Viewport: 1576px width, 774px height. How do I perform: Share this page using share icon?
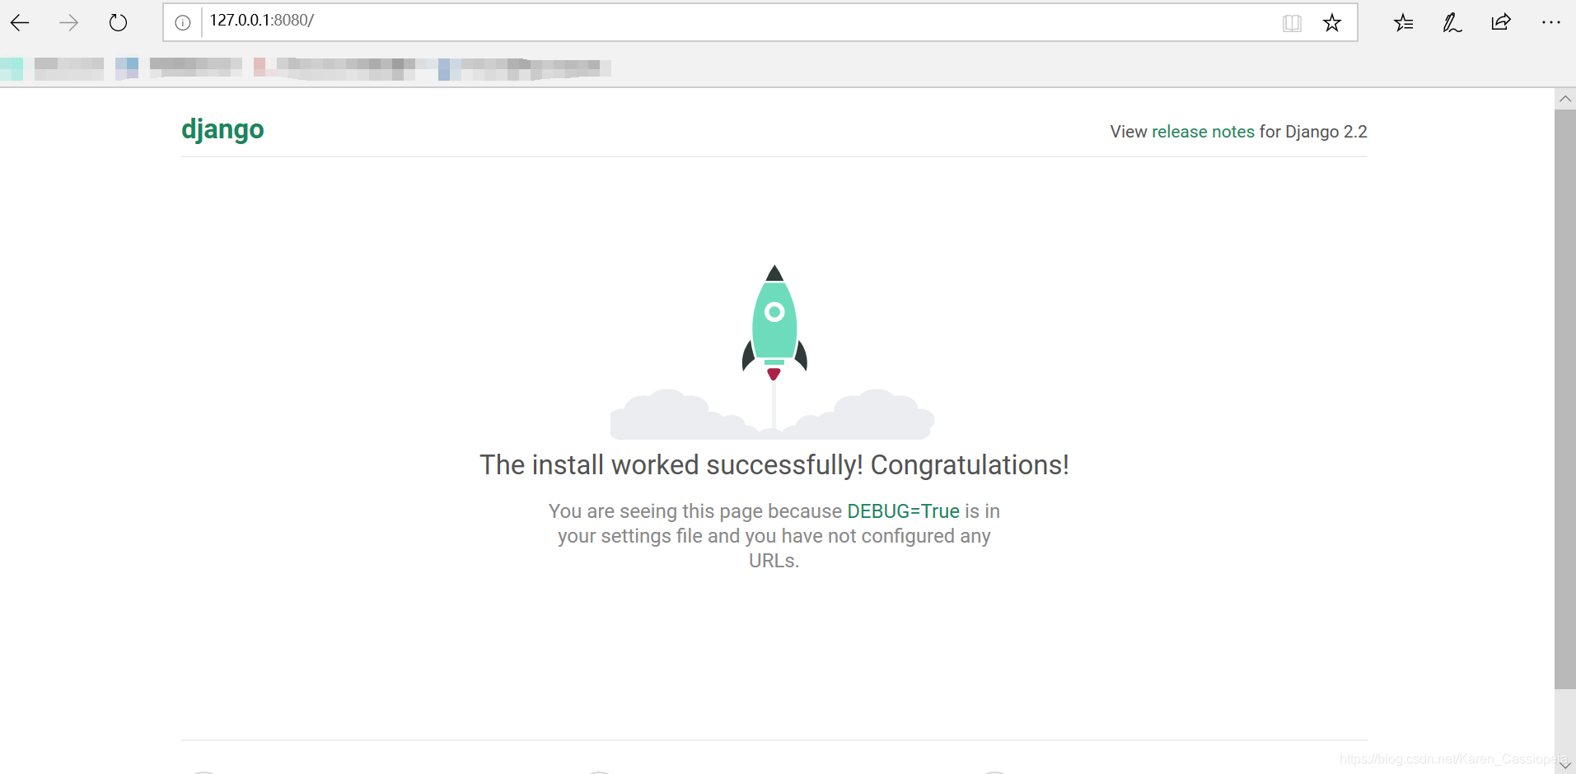(1501, 22)
